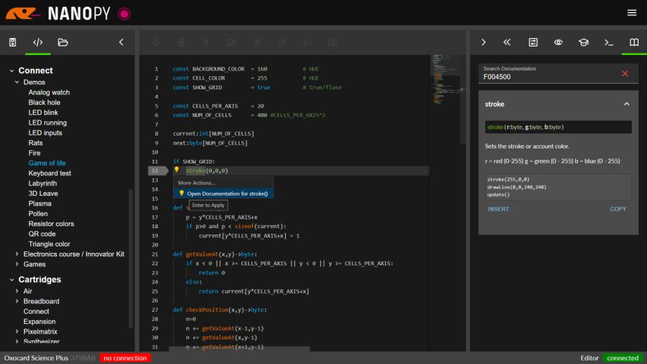647x364 pixels.
Task: Click the device icon in left toolbar
Action: click(13, 42)
